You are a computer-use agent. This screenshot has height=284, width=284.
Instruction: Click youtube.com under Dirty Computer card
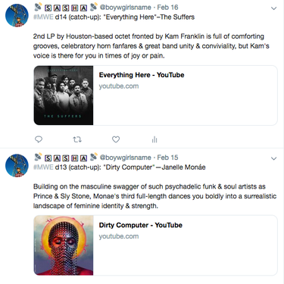click(x=119, y=236)
